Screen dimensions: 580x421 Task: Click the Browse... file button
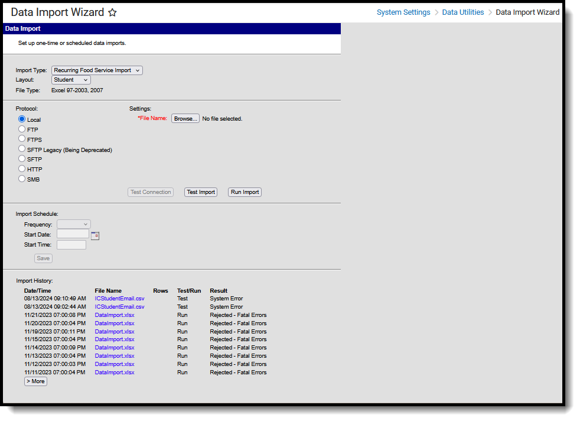(x=185, y=118)
